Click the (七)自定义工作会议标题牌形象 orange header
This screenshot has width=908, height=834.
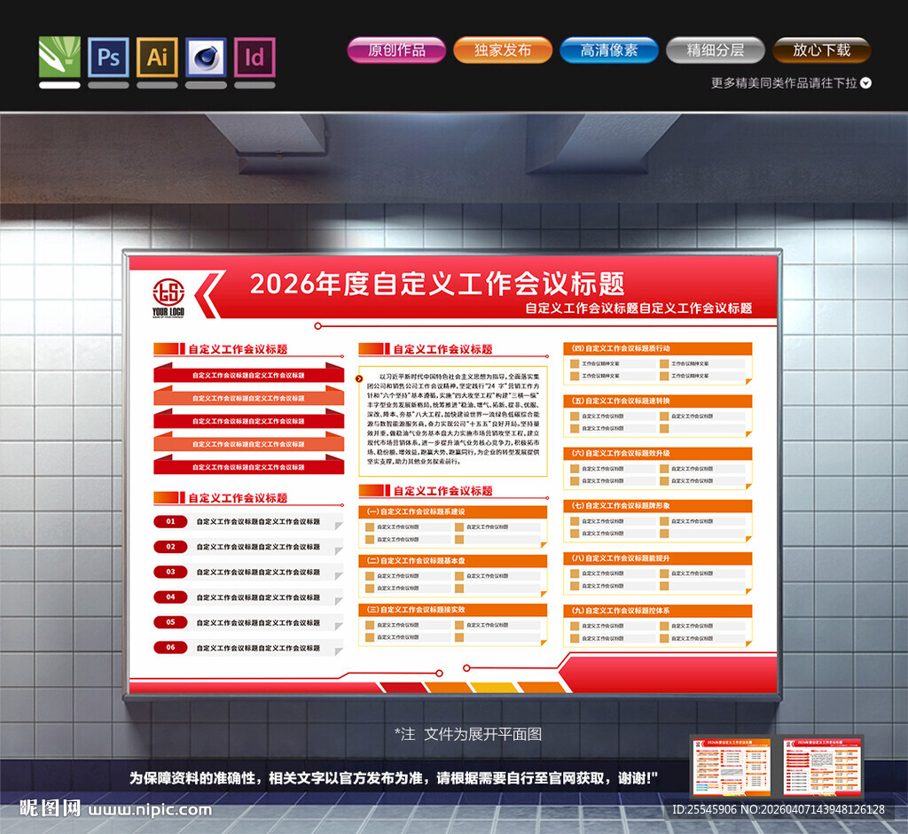[x=658, y=506]
